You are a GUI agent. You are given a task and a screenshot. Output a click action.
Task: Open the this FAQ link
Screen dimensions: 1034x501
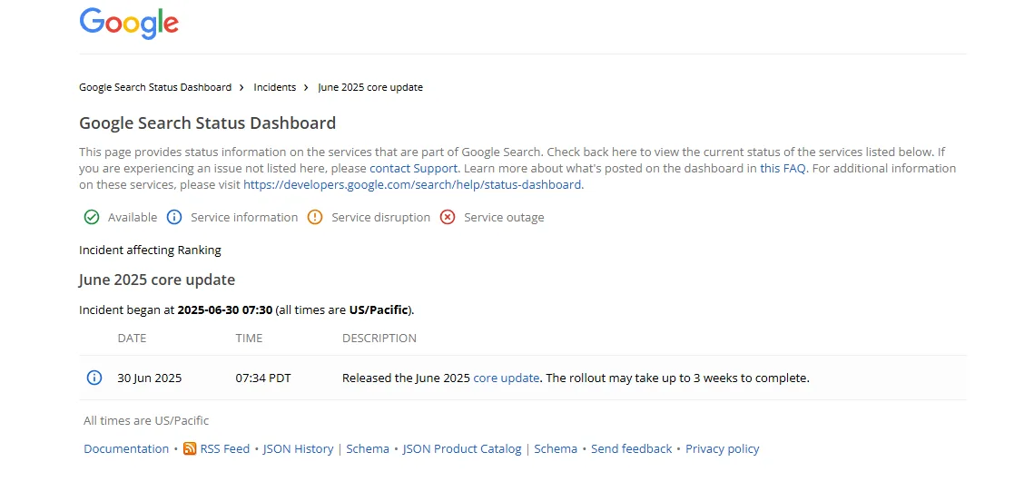(x=783, y=168)
